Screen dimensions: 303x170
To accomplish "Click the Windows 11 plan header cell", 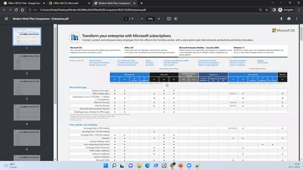I will [x=213, y=75].
